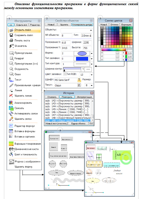Viewport: 143px width, 199px height.
Task: Click Новый лист (очистить) button
Action: 56,123
